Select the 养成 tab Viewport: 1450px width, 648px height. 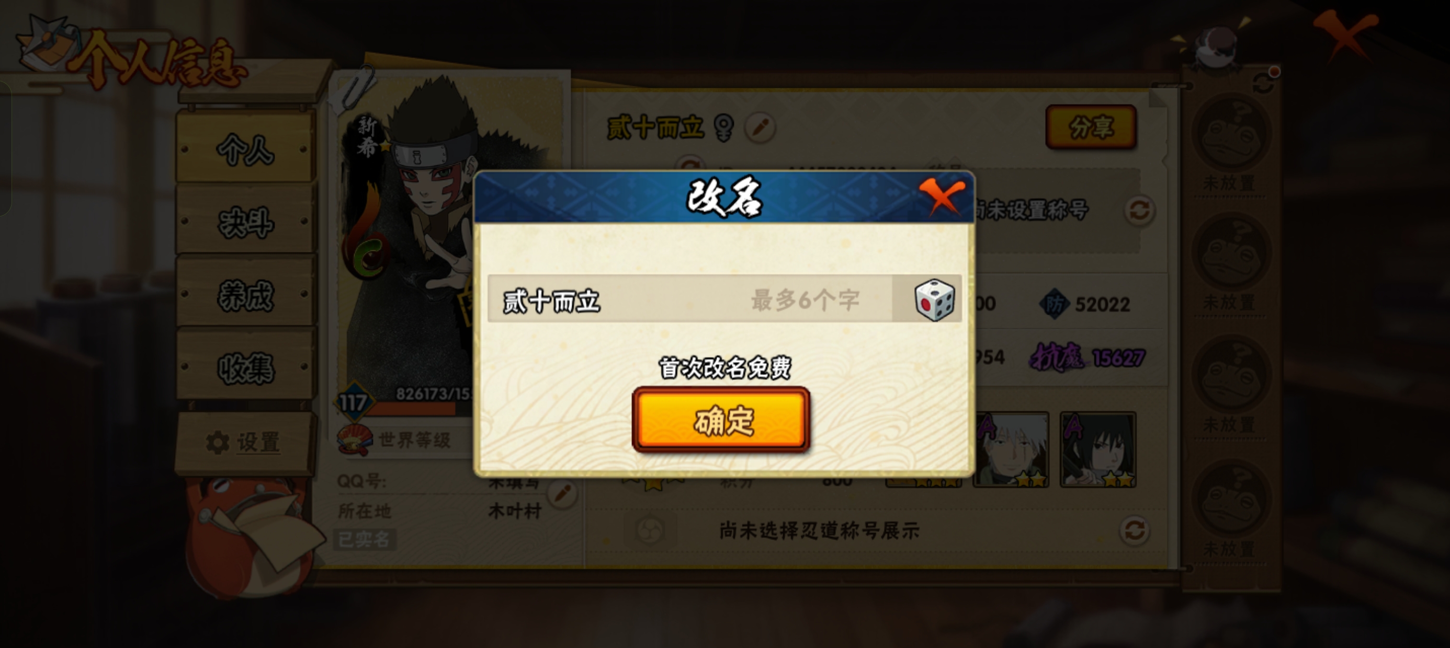point(244,295)
